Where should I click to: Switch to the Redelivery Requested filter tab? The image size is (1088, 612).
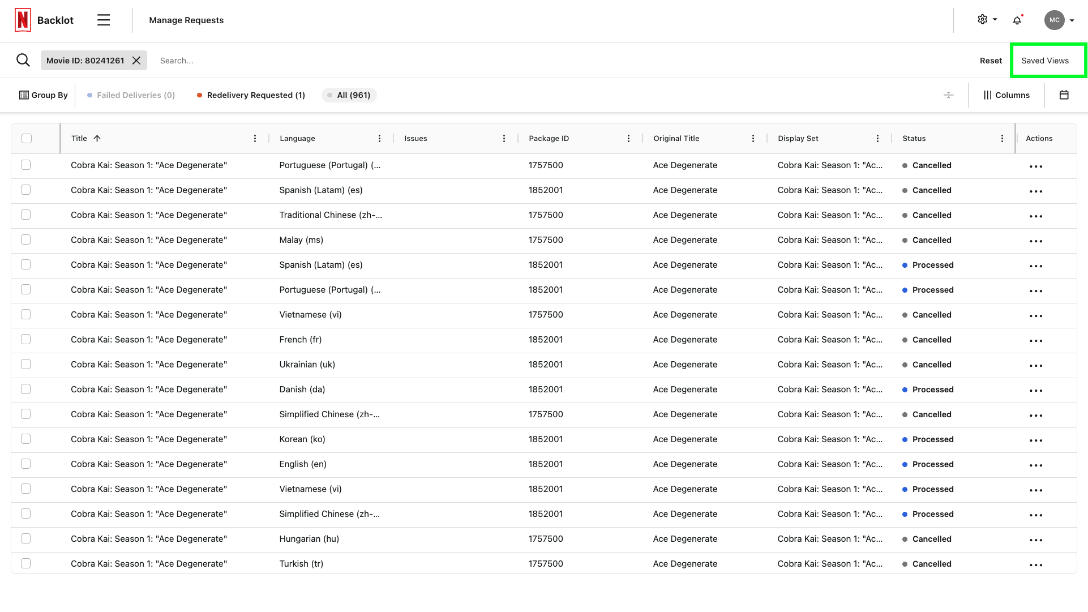point(251,95)
